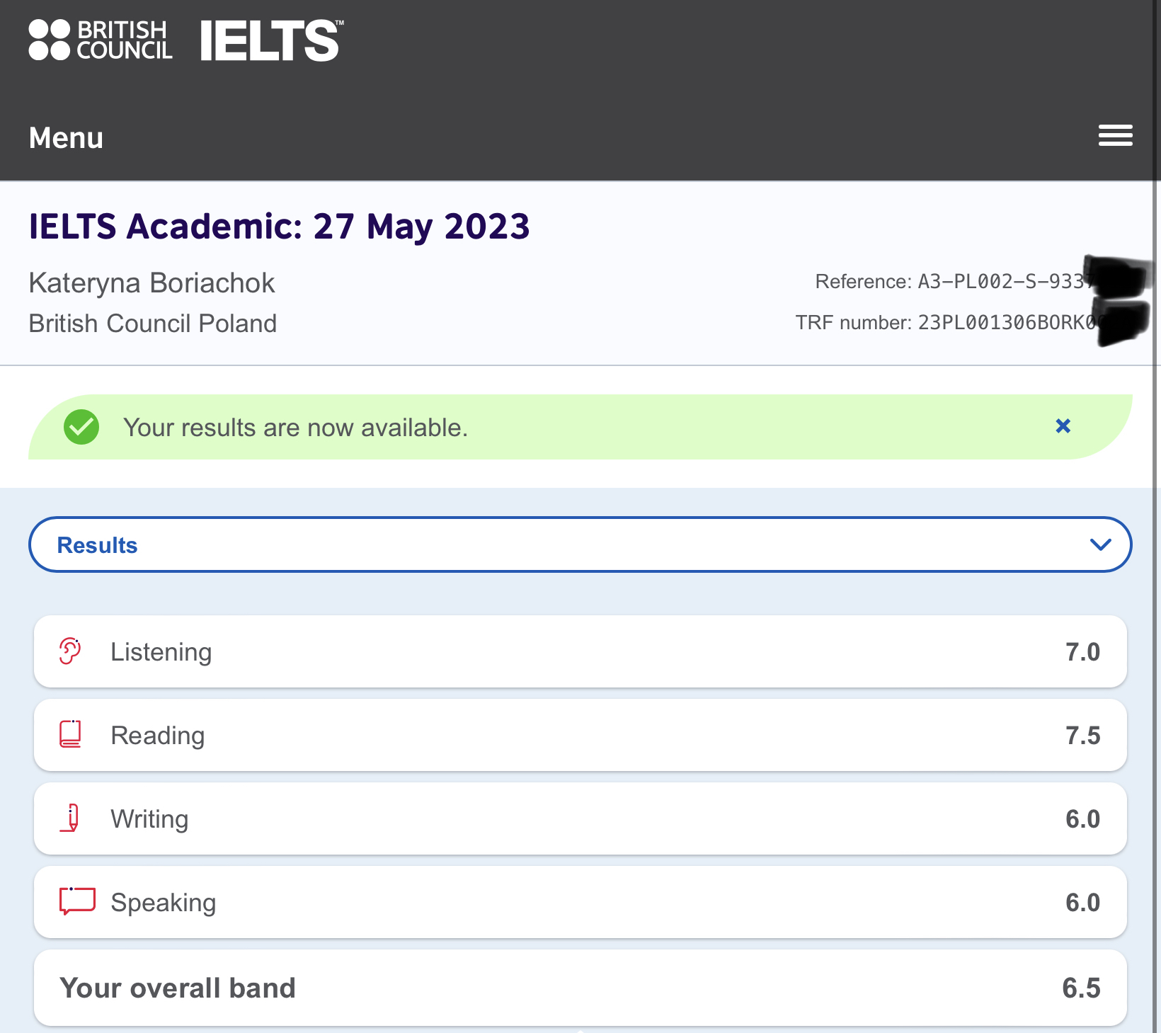Select the 'Your overall band' row

pos(580,988)
